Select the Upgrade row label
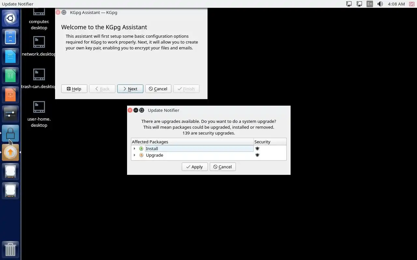Image resolution: width=417 pixels, height=260 pixels. point(154,155)
